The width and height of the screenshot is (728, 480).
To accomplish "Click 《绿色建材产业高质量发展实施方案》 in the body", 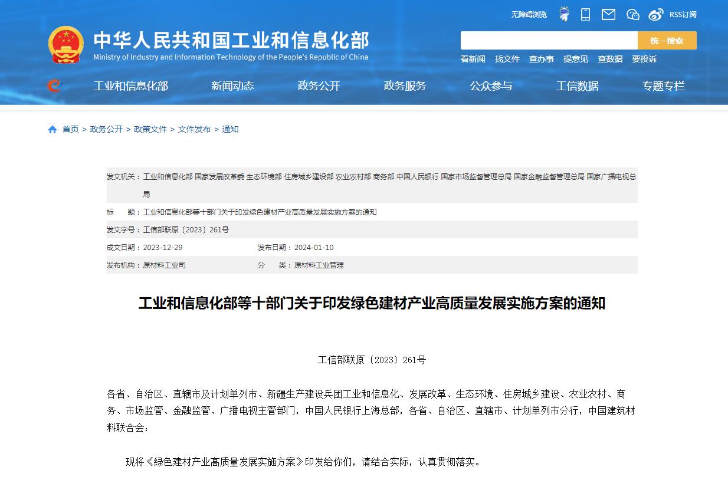I will tap(224, 462).
